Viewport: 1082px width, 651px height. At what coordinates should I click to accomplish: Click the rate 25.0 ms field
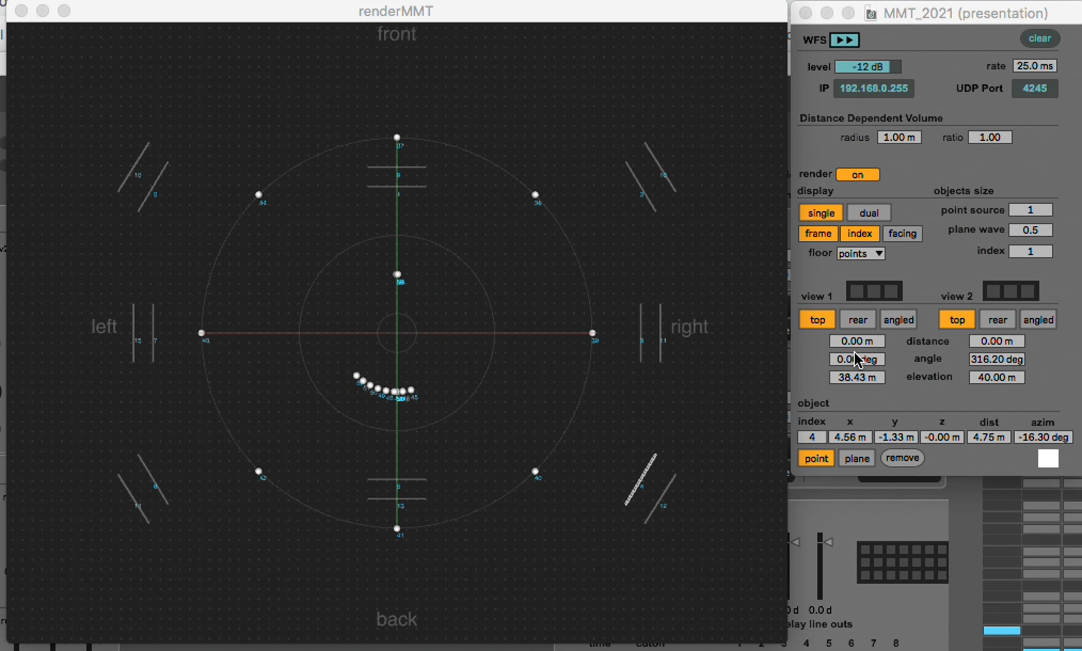point(1035,66)
